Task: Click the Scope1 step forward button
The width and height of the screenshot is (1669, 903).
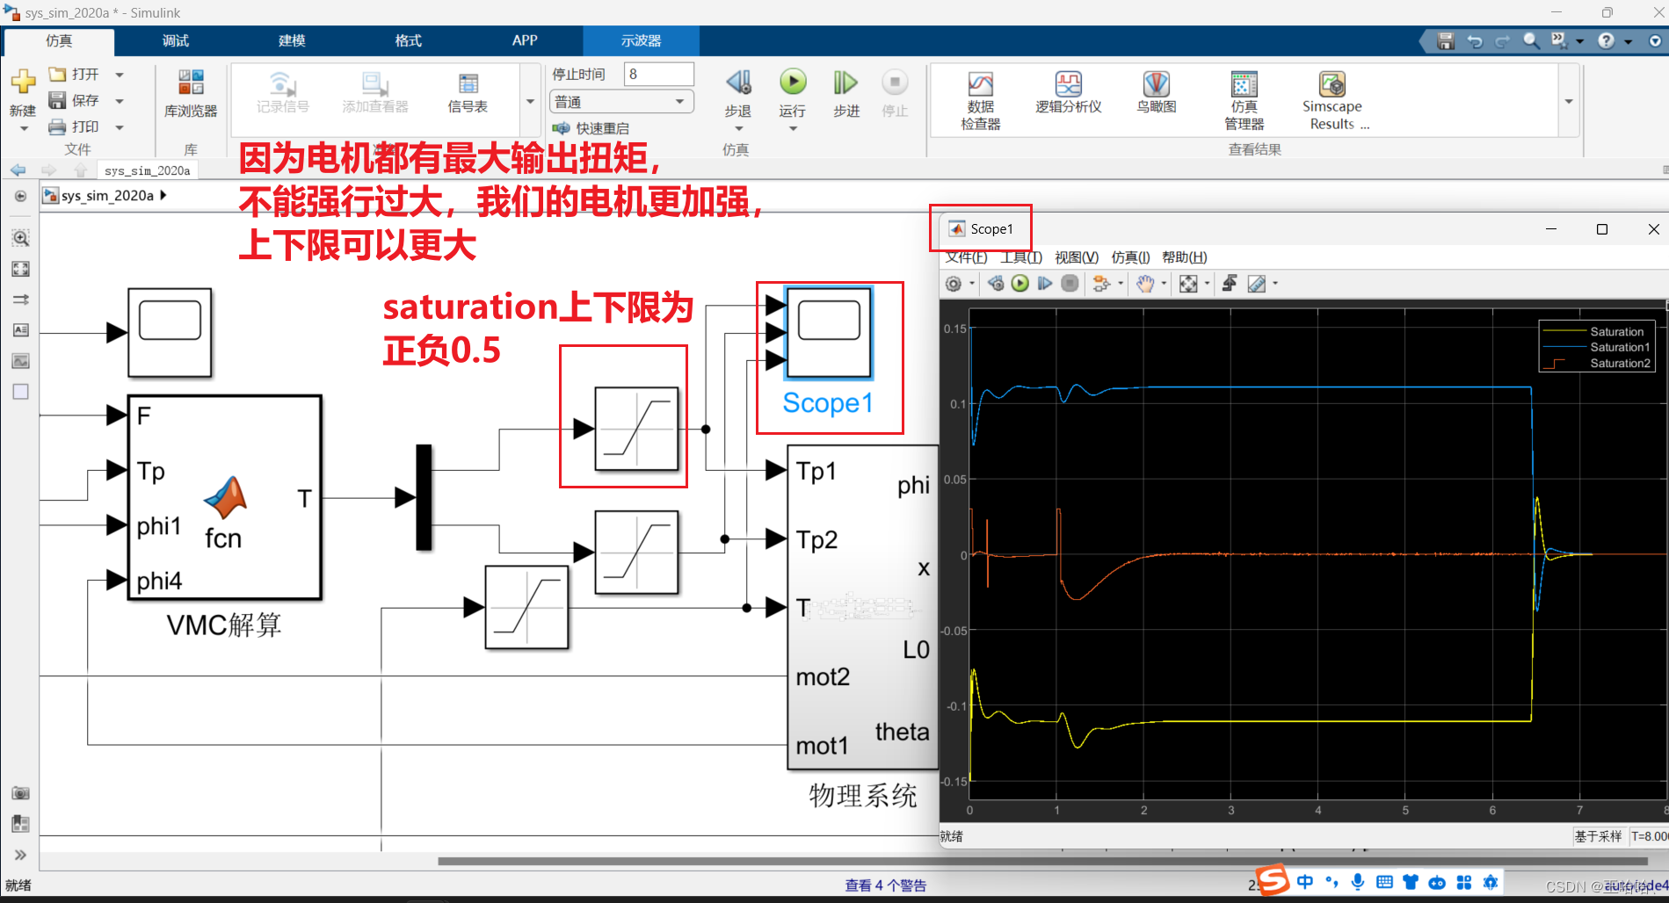Action: click(x=1045, y=283)
